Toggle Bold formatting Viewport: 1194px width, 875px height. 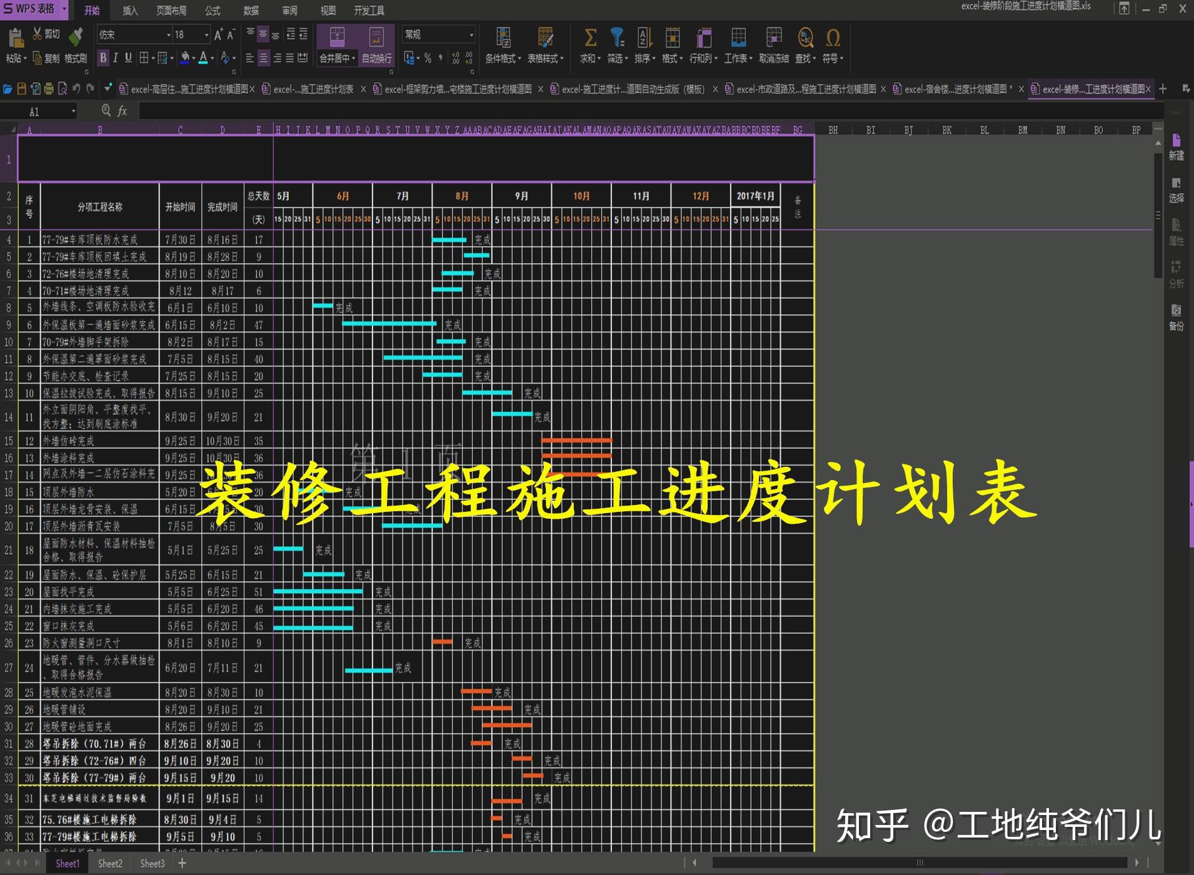click(x=103, y=58)
